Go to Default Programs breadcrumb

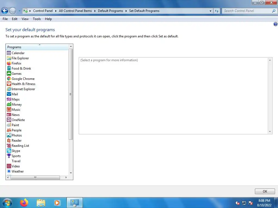click(x=110, y=11)
